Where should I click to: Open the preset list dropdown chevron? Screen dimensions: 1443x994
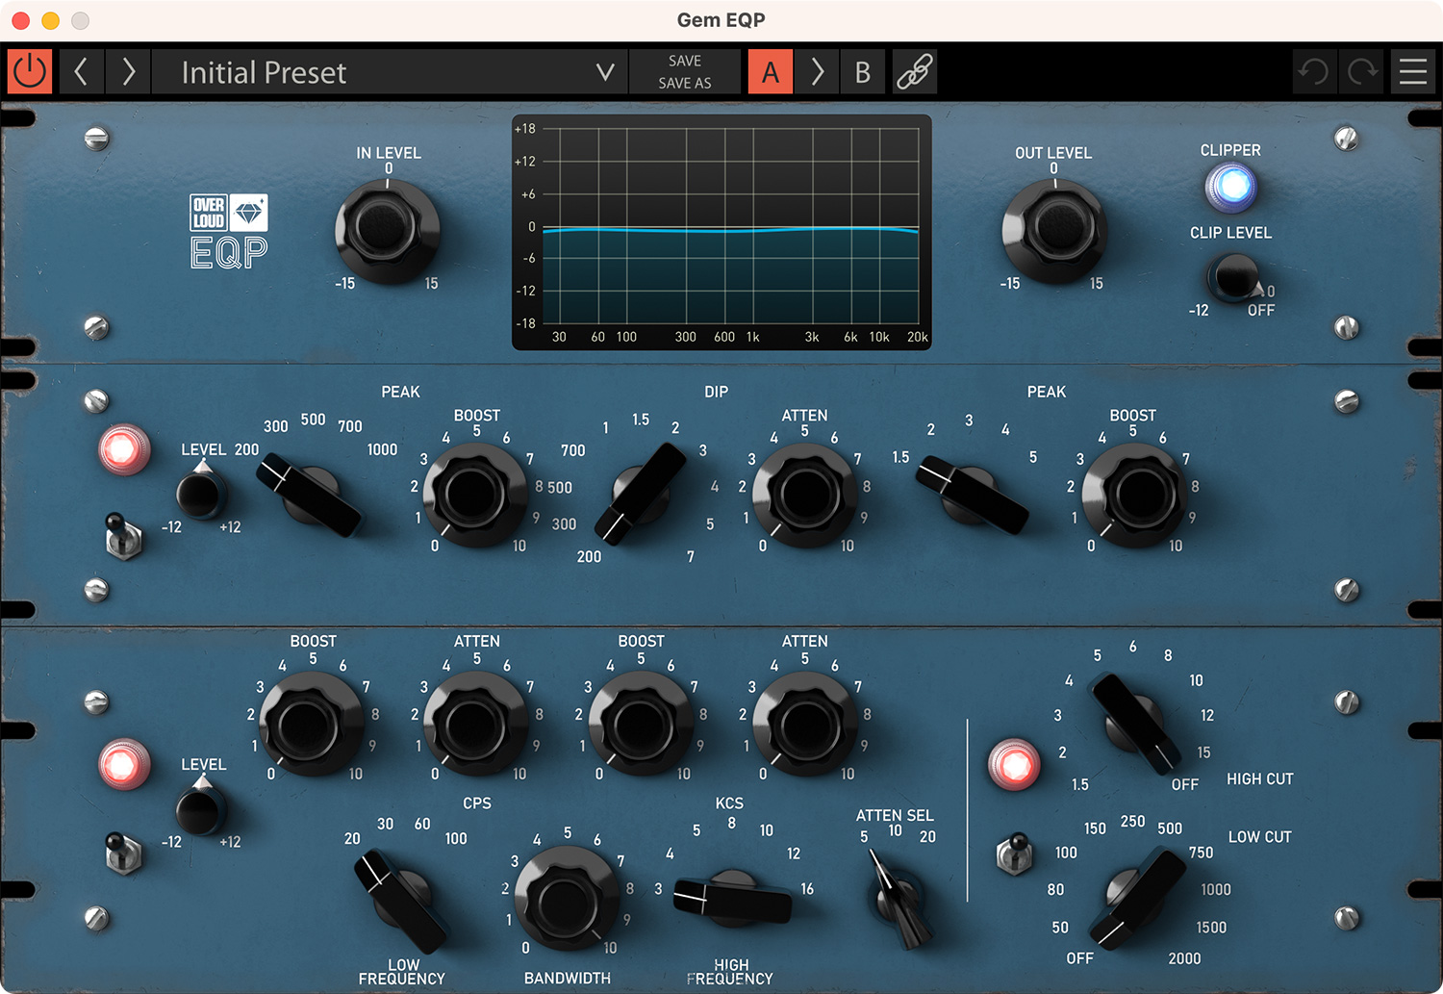coord(604,71)
